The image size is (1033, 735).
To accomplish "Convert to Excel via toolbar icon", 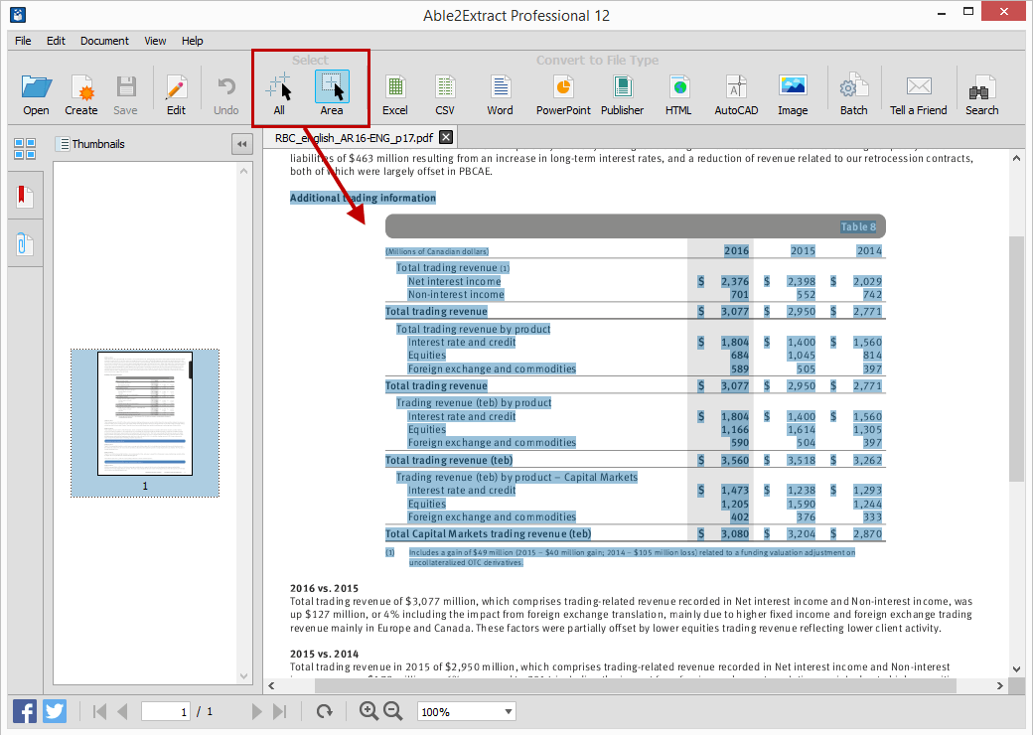I will click(395, 87).
